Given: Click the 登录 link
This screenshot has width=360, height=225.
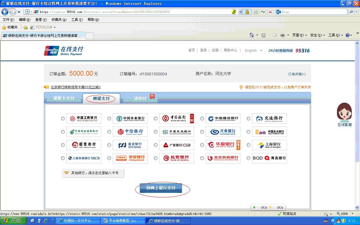Looking at the screenshot, I should [203, 50].
